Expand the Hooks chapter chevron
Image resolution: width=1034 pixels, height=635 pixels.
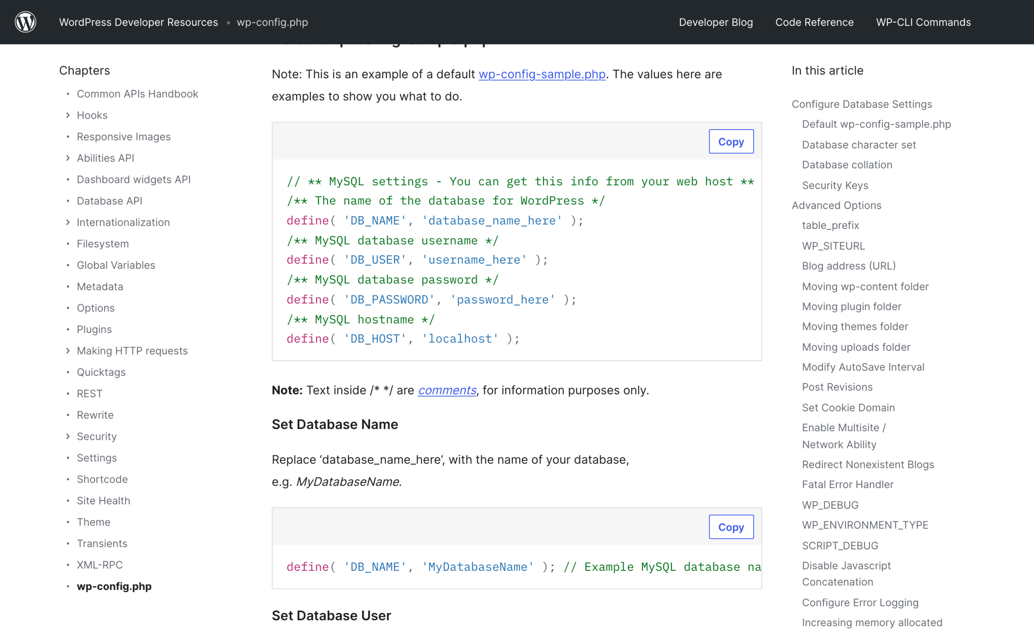67,115
